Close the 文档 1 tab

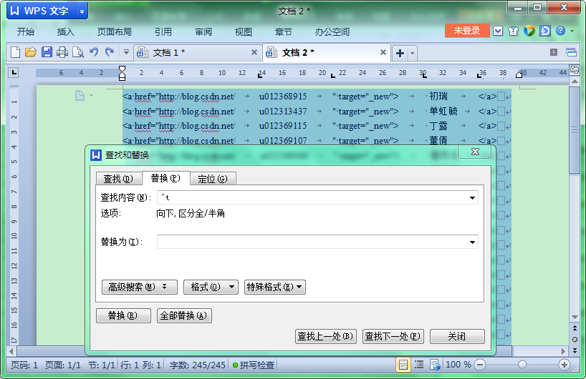[x=254, y=52]
